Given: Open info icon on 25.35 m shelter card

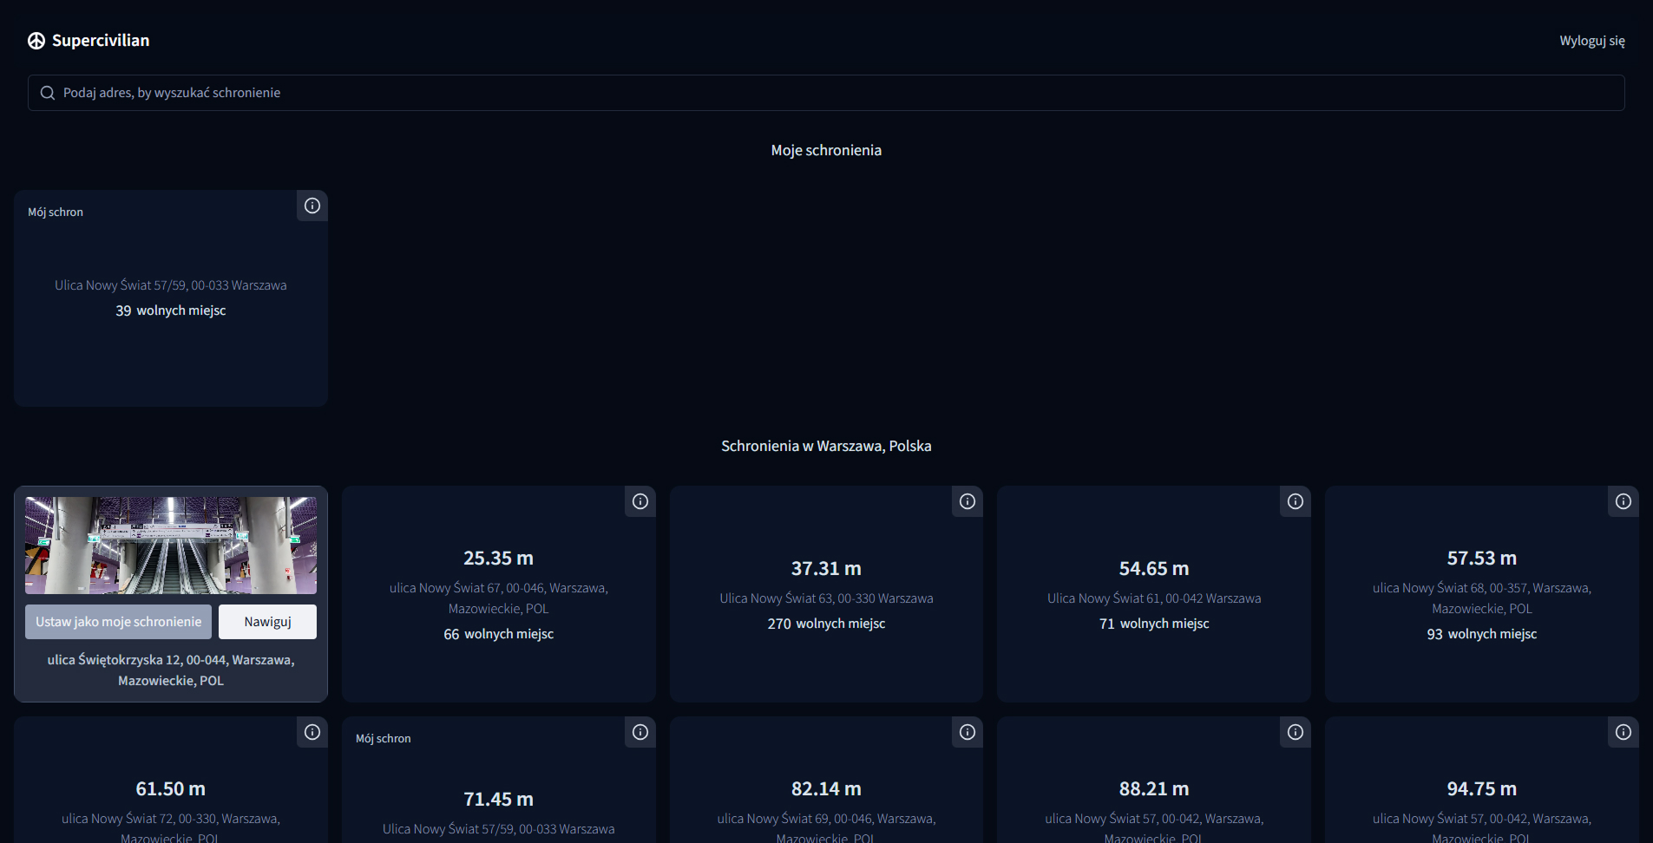Looking at the screenshot, I should tap(640, 501).
